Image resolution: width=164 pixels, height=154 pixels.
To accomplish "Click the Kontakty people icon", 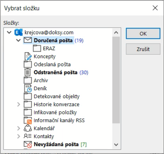I will [x=28, y=136].
